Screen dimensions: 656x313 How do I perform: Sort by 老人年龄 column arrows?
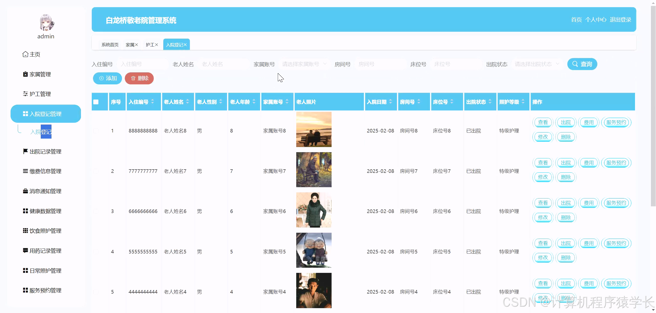[254, 102]
